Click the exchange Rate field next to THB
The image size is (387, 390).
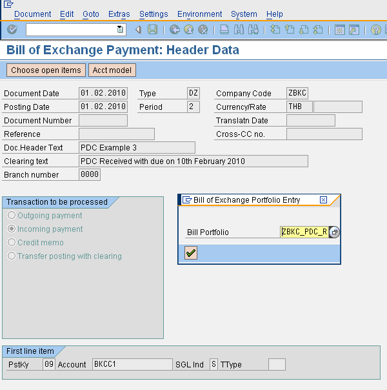coord(338,107)
